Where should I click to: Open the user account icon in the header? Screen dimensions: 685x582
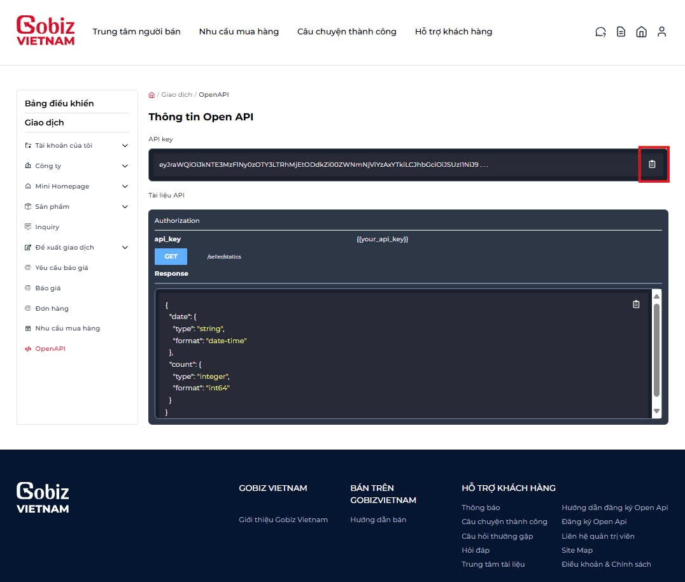click(661, 31)
